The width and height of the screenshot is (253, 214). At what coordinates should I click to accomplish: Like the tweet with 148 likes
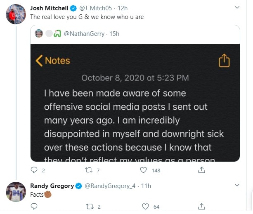(x=143, y=170)
